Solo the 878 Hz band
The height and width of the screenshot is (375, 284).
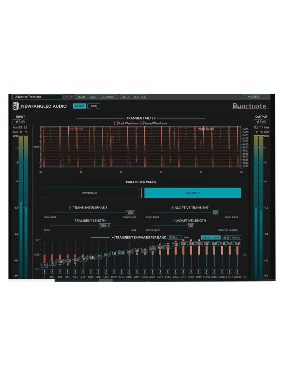click(x=91, y=272)
